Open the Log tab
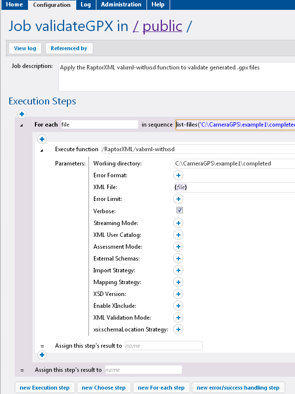Viewport: 295px width, 394px height. [x=86, y=5]
